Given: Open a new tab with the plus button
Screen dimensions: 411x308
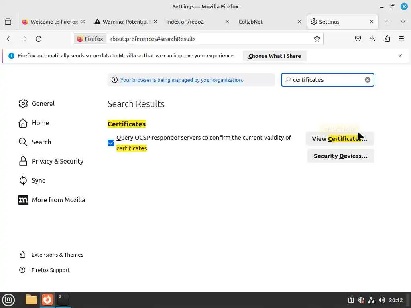Looking at the screenshot, I should (x=387, y=22).
